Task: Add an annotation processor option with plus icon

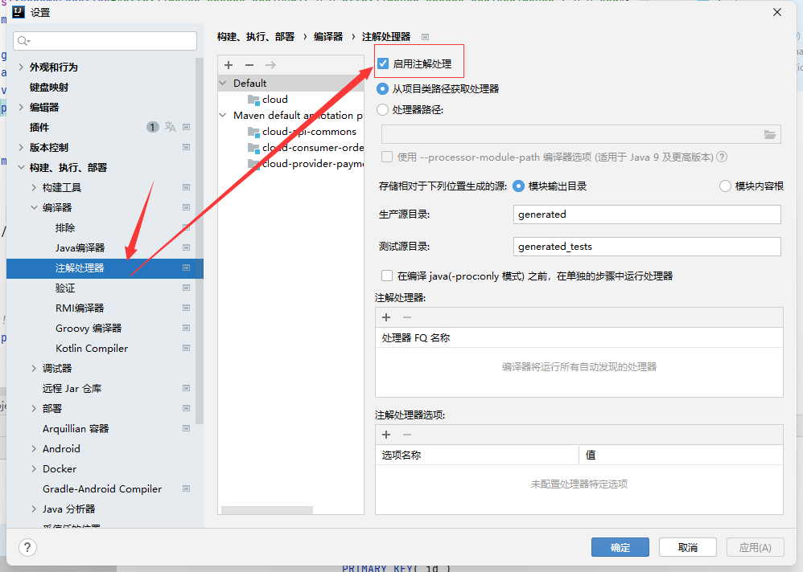Action: point(386,435)
